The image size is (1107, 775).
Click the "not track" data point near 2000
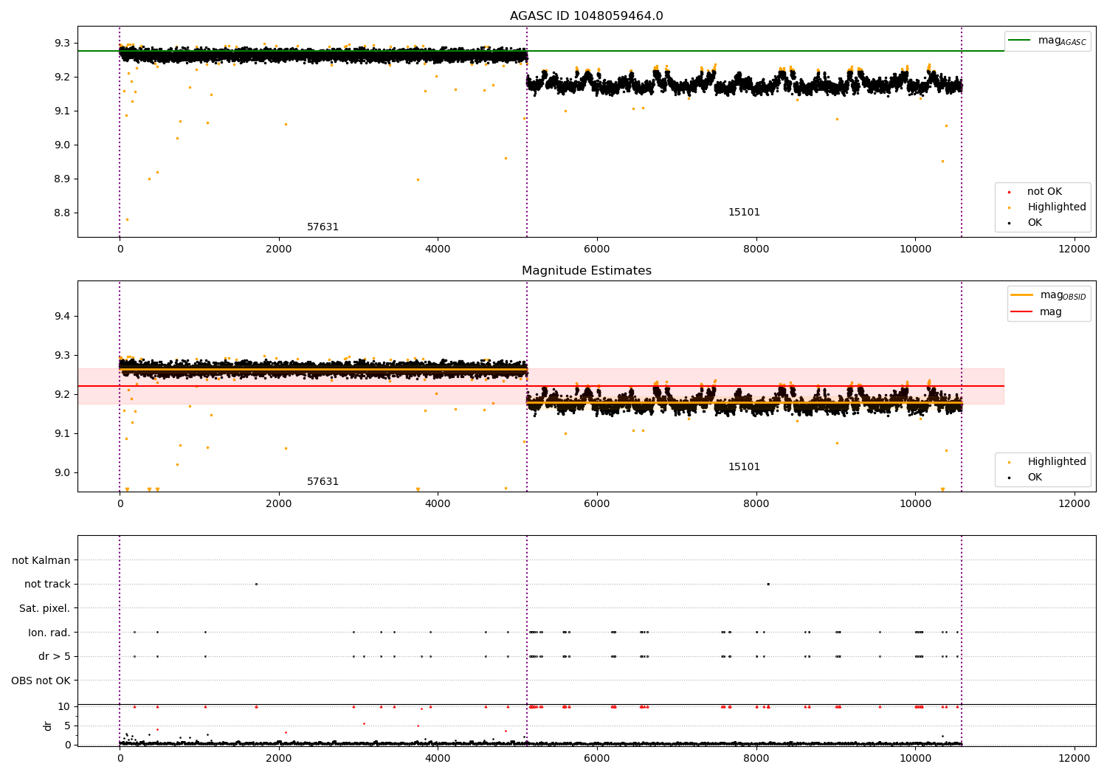pyautogui.click(x=256, y=585)
